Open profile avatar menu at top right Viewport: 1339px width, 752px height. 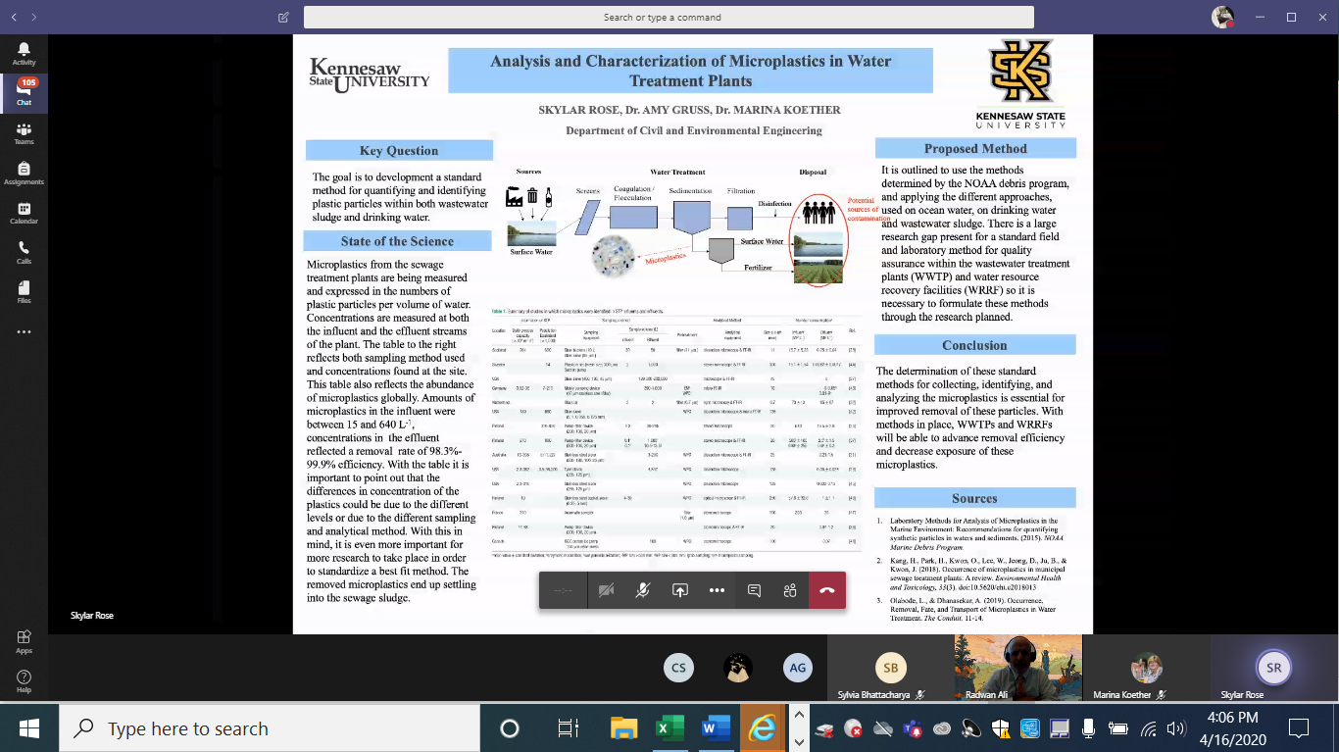[1222, 17]
